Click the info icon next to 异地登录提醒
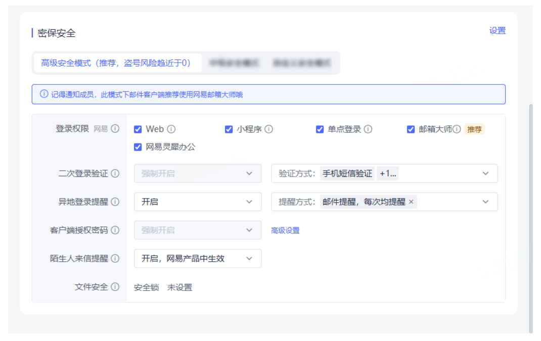 pos(115,202)
